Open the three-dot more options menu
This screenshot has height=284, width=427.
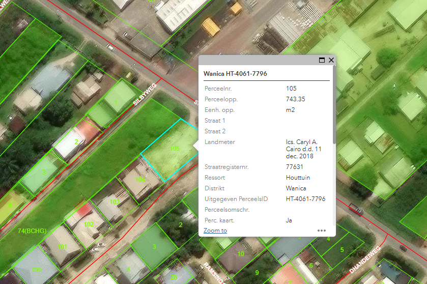(321, 231)
